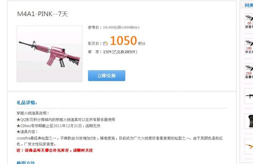253x164 pixels.
Task: View the black rifle sidebar item
Action: point(249,96)
